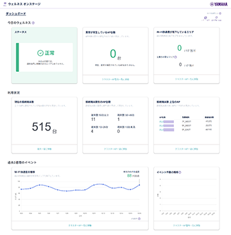Click help icon beside 今日のウェルネス

click(x=33, y=22)
